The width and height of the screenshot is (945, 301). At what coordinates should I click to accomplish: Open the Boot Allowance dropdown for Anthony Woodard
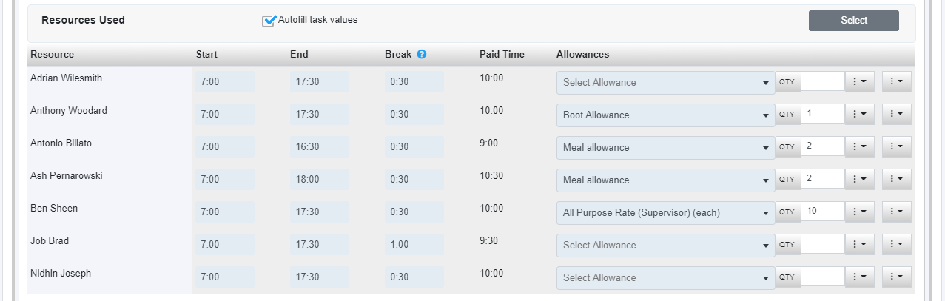666,115
